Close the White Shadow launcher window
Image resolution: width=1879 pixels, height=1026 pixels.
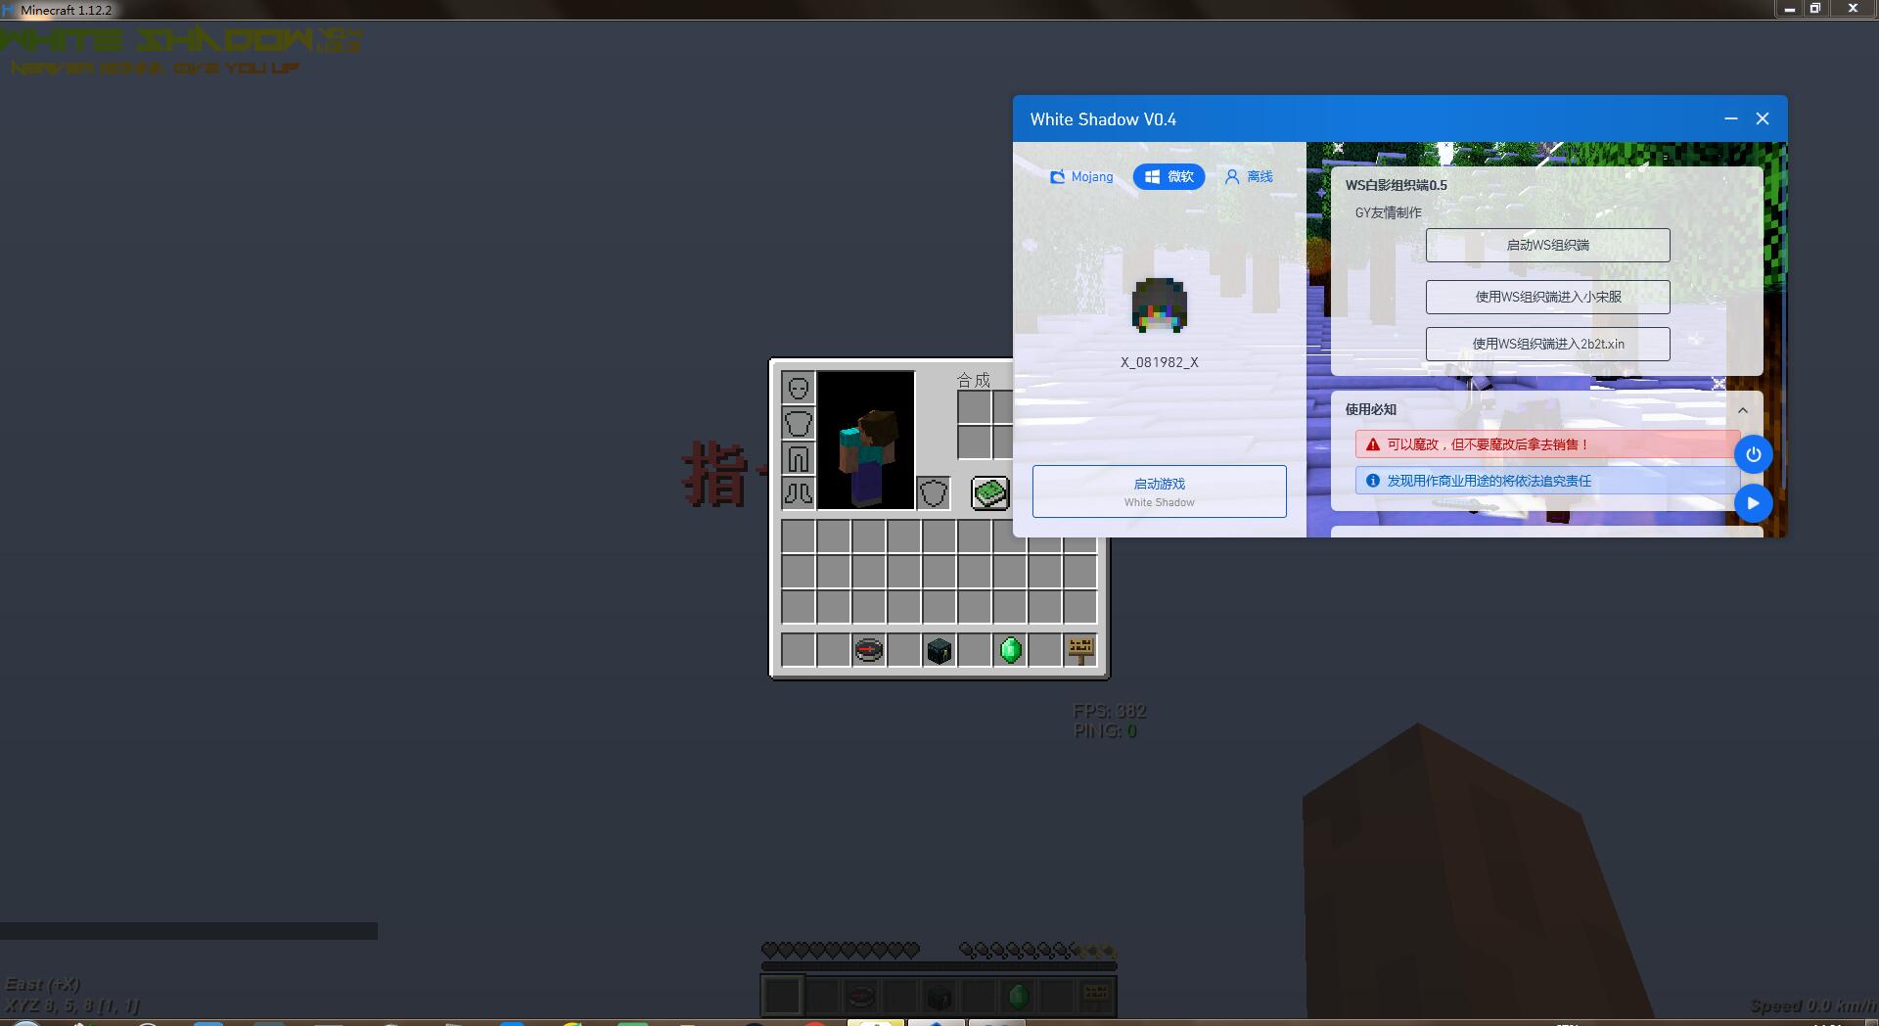[1762, 118]
